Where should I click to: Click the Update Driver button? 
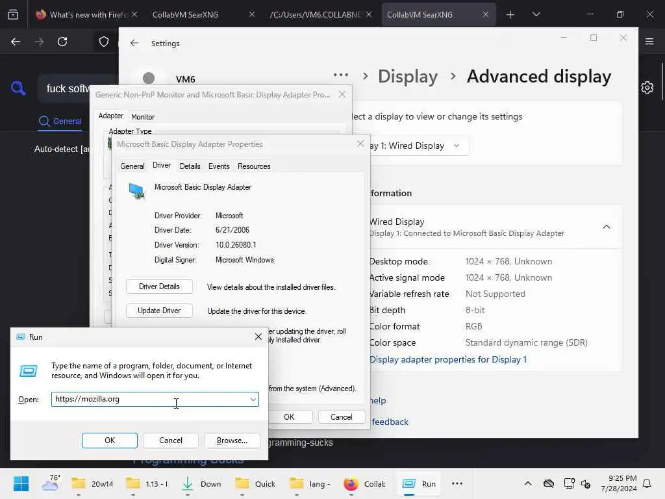[159, 311]
